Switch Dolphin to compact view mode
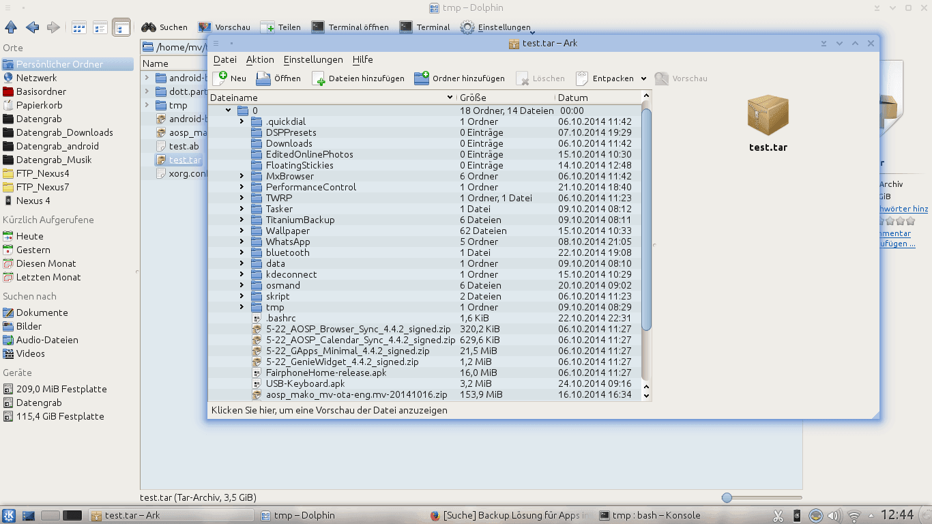Image resolution: width=932 pixels, height=524 pixels. (x=100, y=27)
